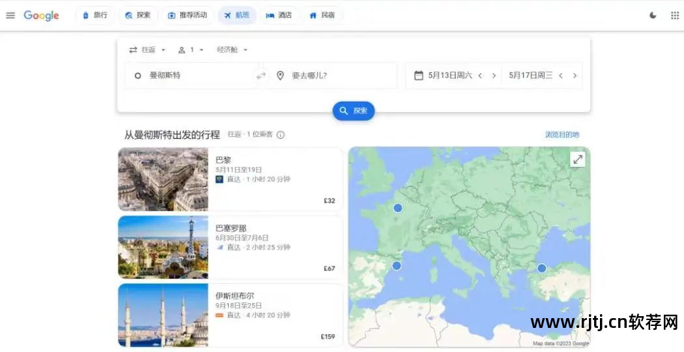Move return date to previous day
This screenshot has width=684, height=352.
point(560,76)
